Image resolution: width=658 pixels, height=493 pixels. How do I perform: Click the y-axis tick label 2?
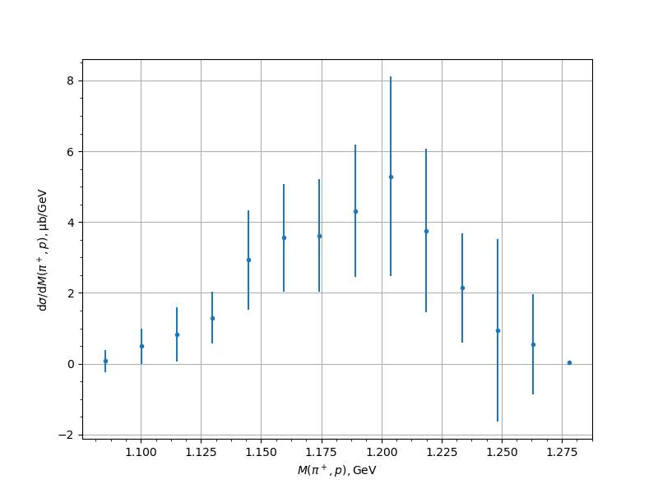pyautogui.click(x=71, y=293)
